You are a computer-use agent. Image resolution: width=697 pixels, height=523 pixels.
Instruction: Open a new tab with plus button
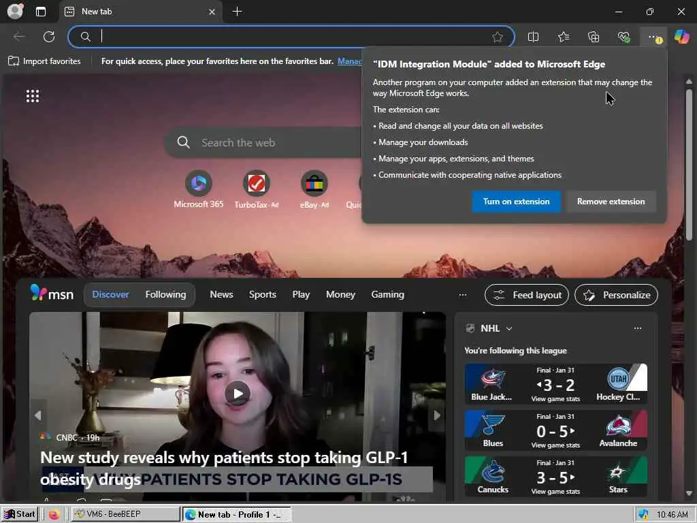238,12
